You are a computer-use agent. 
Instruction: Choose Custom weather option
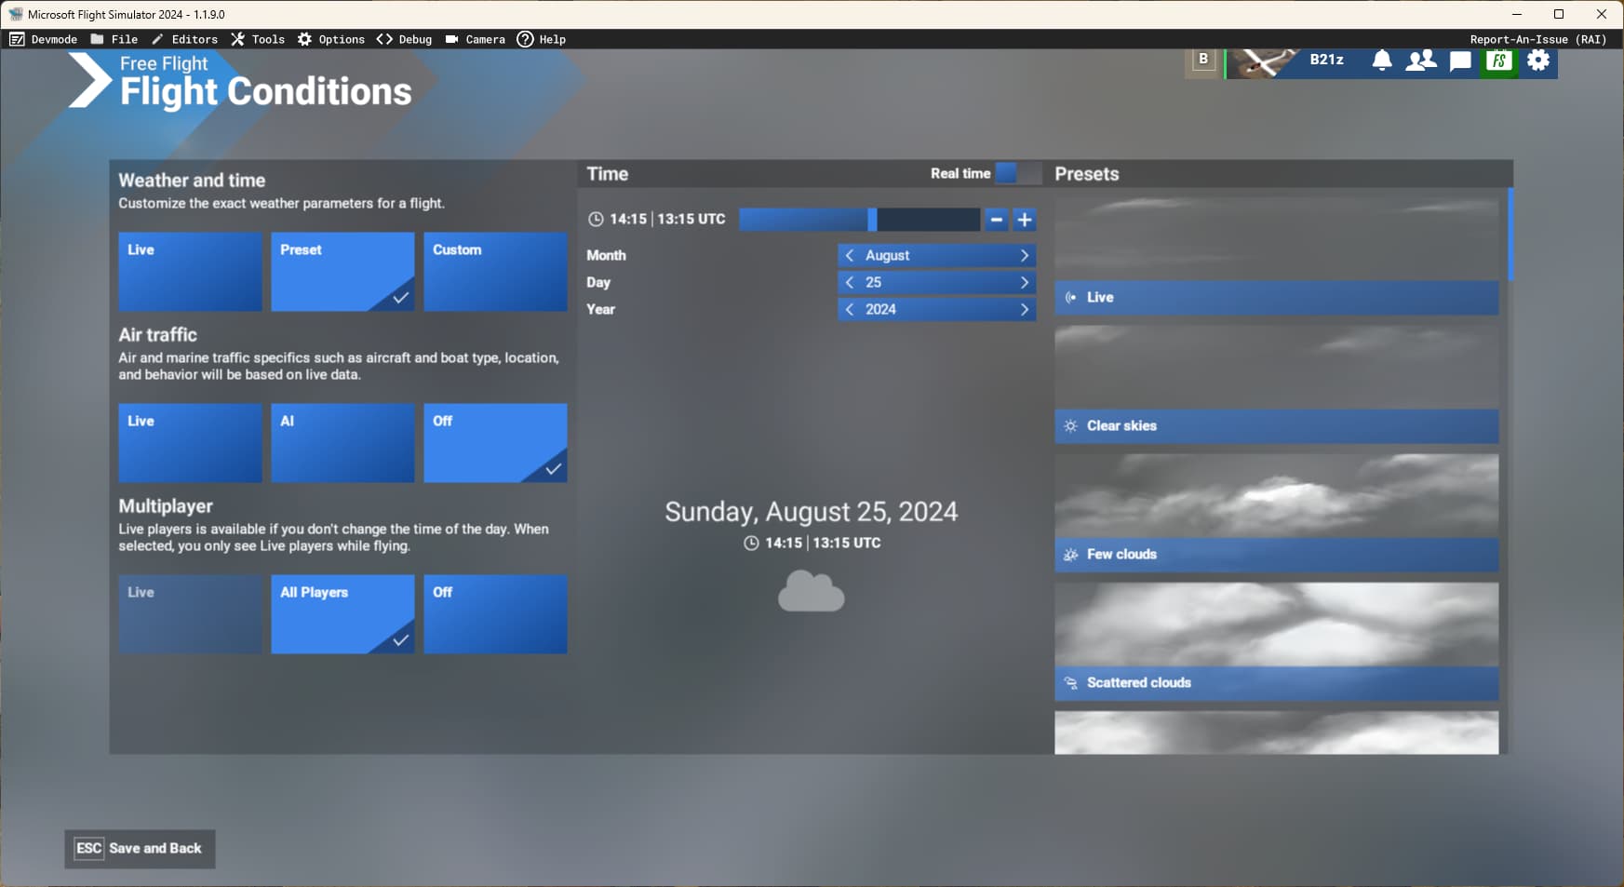[x=495, y=272]
